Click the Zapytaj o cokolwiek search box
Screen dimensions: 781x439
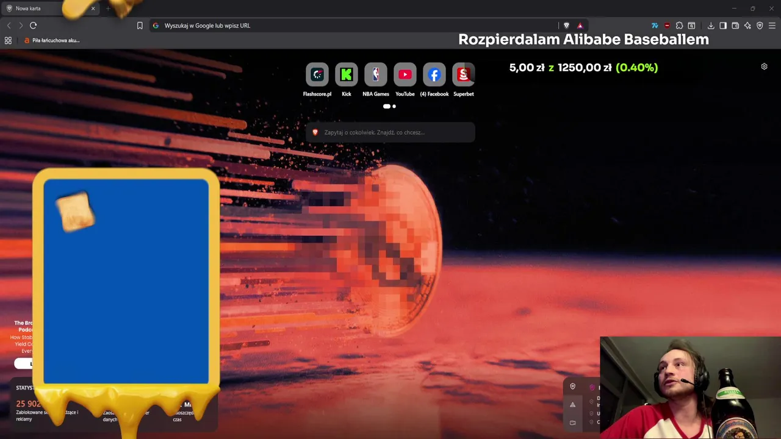tap(390, 132)
